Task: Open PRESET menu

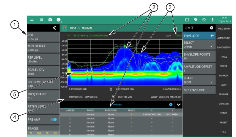Action: (223, 122)
